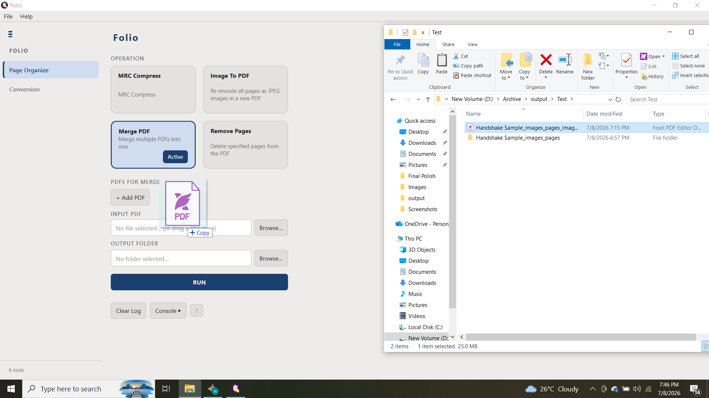
Task: Click the Pin to Quick access icon
Action: tap(400, 60)
